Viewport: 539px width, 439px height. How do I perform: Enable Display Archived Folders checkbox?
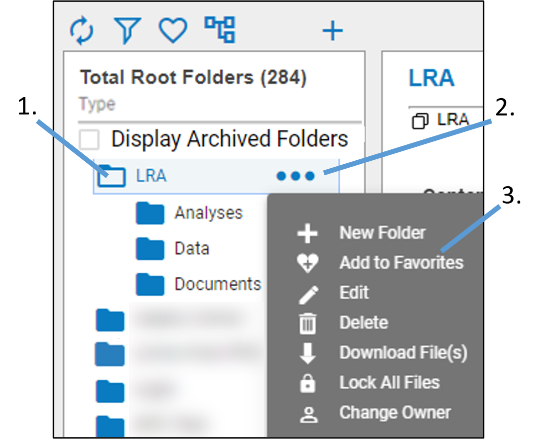90,140
